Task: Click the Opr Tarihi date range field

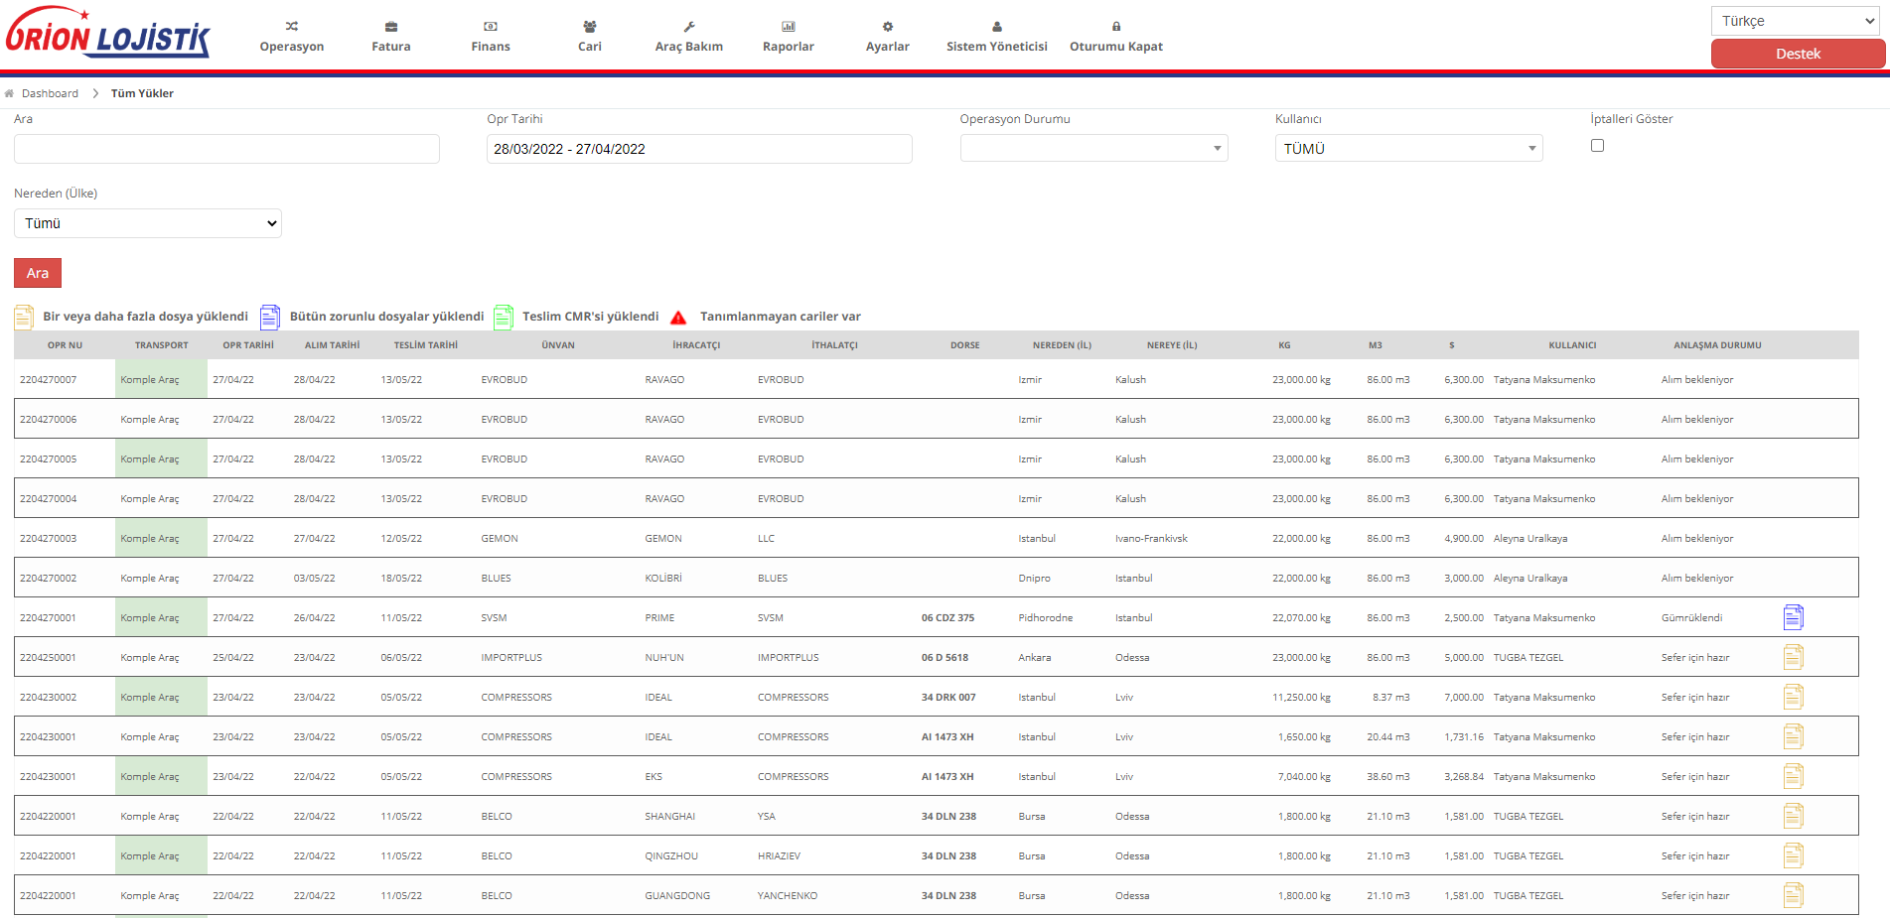Action: [x=699, y=149]
